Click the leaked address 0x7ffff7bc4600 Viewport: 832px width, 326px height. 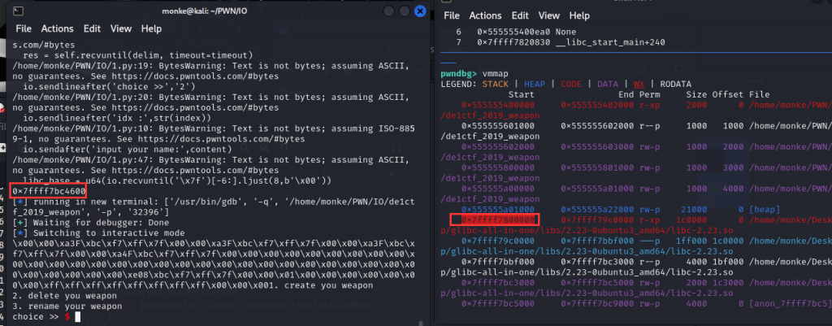click(x=47, y=190)
